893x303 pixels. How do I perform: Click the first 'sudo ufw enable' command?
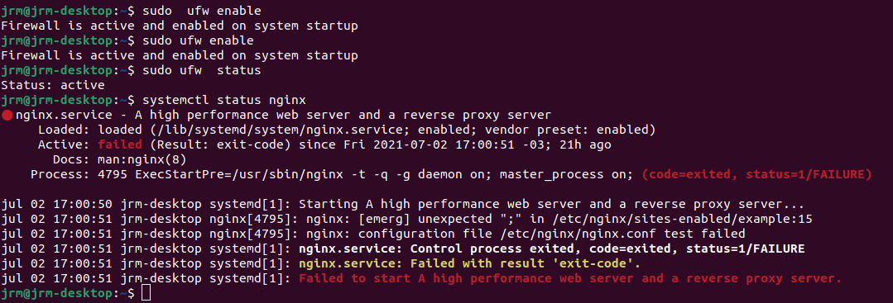tap(202, 11)
